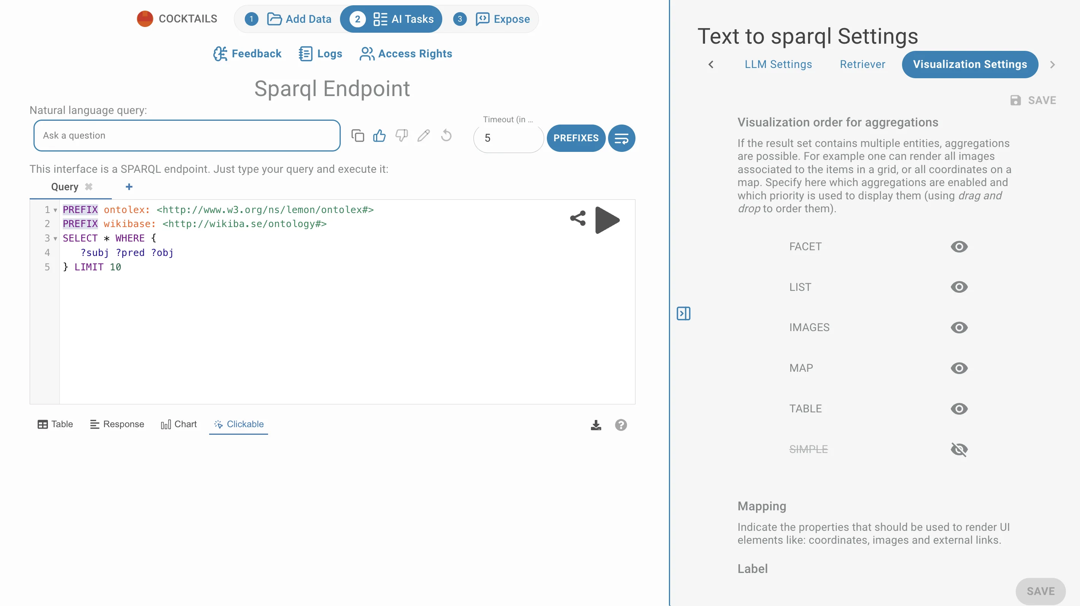Screen dimensions: 1080x606
Task: Toggle TABLE aggregation visibility
Action: (959, 409)
